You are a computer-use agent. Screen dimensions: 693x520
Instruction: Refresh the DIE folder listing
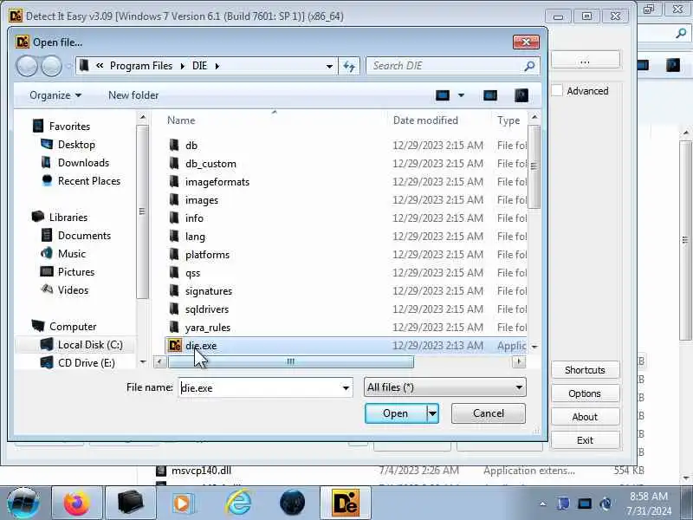(x=349, y=67)
